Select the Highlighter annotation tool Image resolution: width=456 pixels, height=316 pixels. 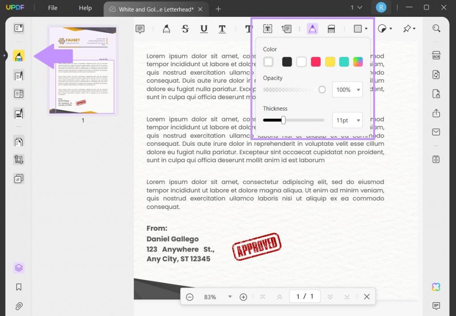pos(167,28)
